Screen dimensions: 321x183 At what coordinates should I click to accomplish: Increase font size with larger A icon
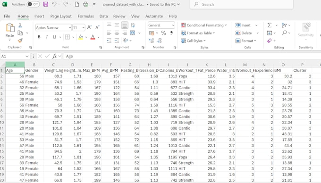[90, 27]
